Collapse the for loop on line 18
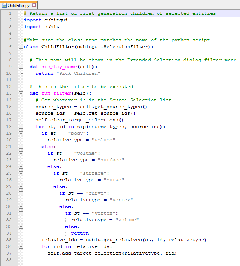240x266 pixels. click(x=21, y=127)
